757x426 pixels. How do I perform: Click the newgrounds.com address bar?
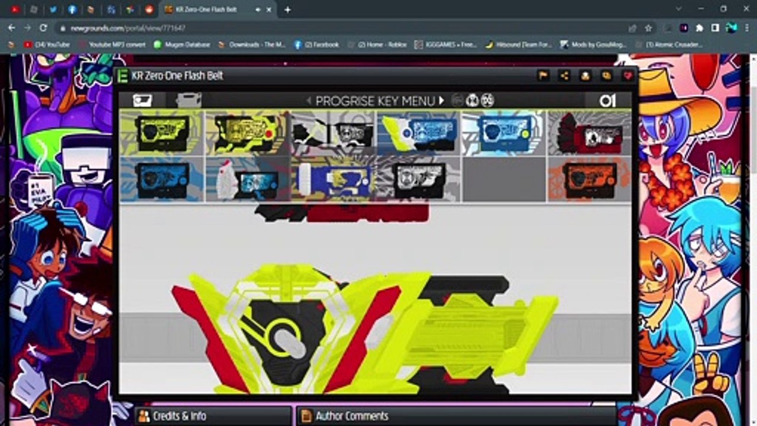(x=343, y=28)
